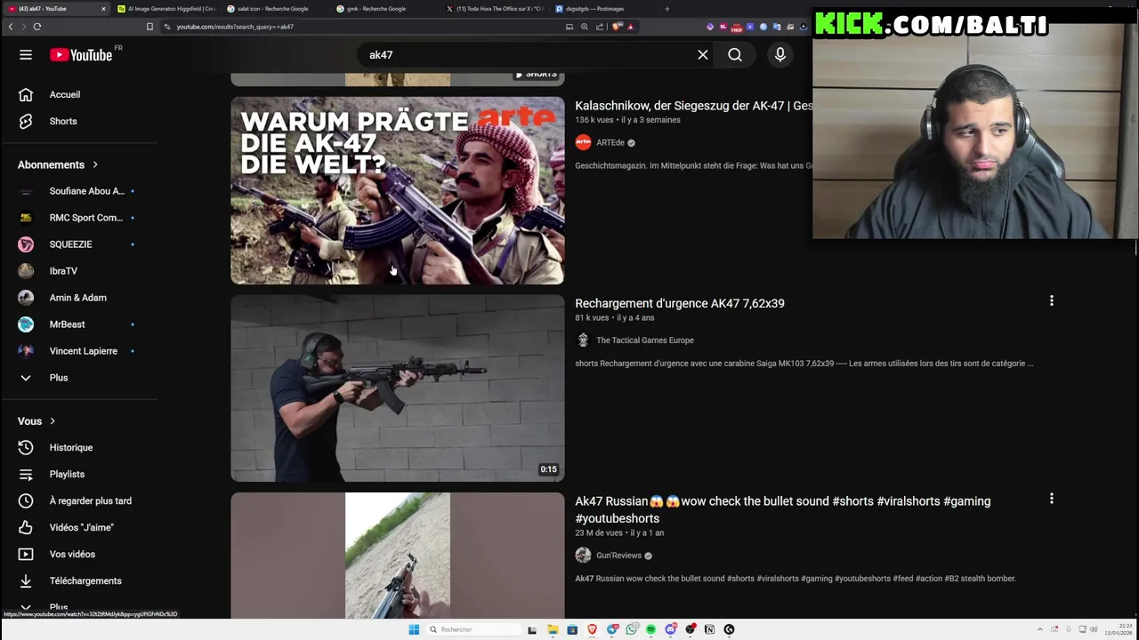
Task: Switch to the AI Image Generator Higgsfield tab
Action: [x=166, y=9]
